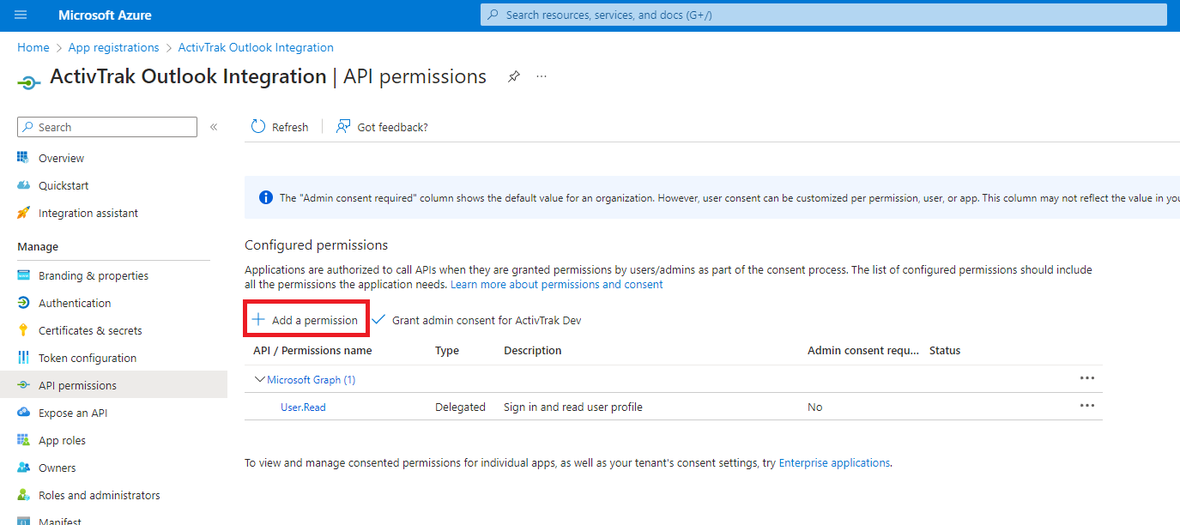This screenshot has width=1180, height=525.
Task: Click Add a permission button
Action: pyautogui.click(x=306, y=320)
